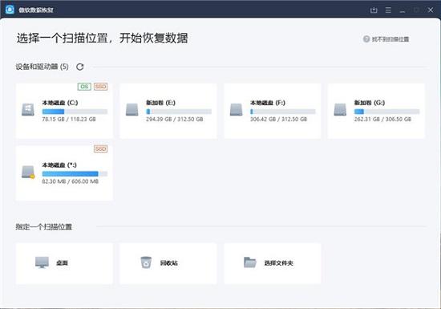This screenshot has width=441, height=309.
Task: Click the 306.42 GB / 312.50 GB text
Action: [278, 120]
